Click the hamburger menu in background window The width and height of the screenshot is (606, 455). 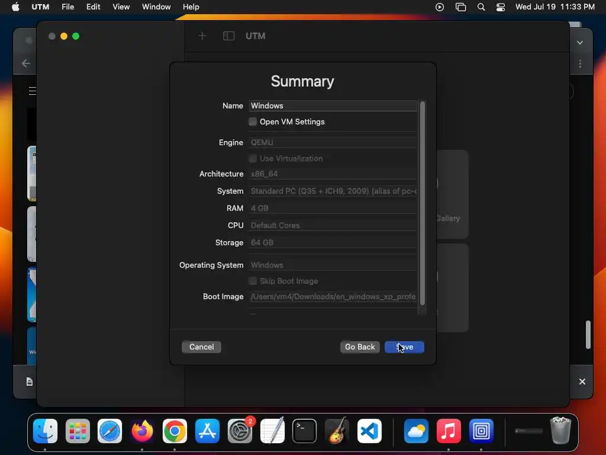(33, 91)
